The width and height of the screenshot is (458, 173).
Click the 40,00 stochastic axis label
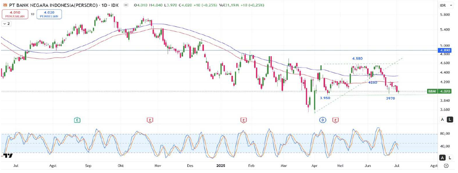pos(445,146)
